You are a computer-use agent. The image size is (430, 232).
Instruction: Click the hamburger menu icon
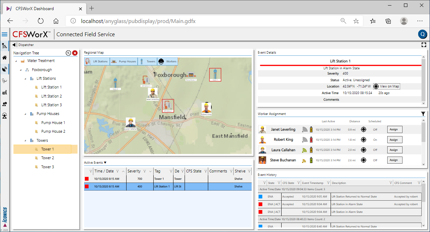[5, 34]
